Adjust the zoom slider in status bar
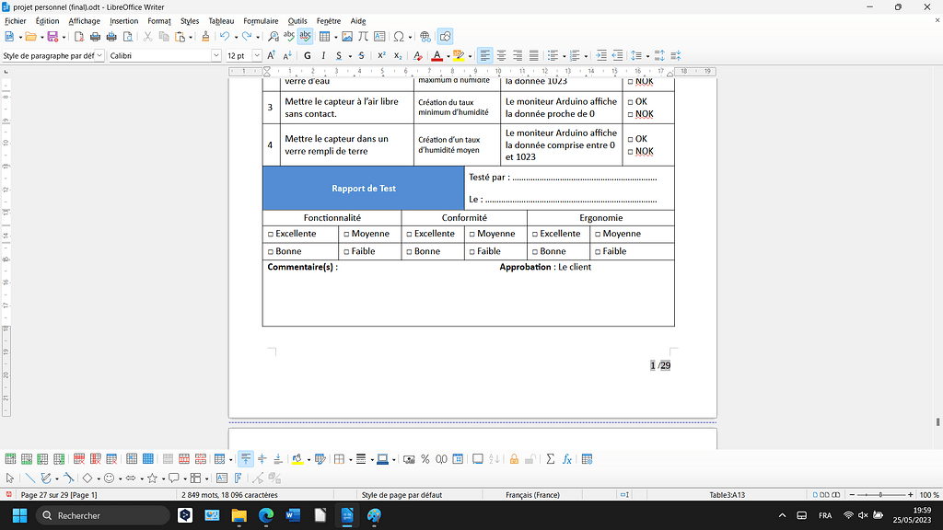943x530 pixels. (x=880, y=495)
